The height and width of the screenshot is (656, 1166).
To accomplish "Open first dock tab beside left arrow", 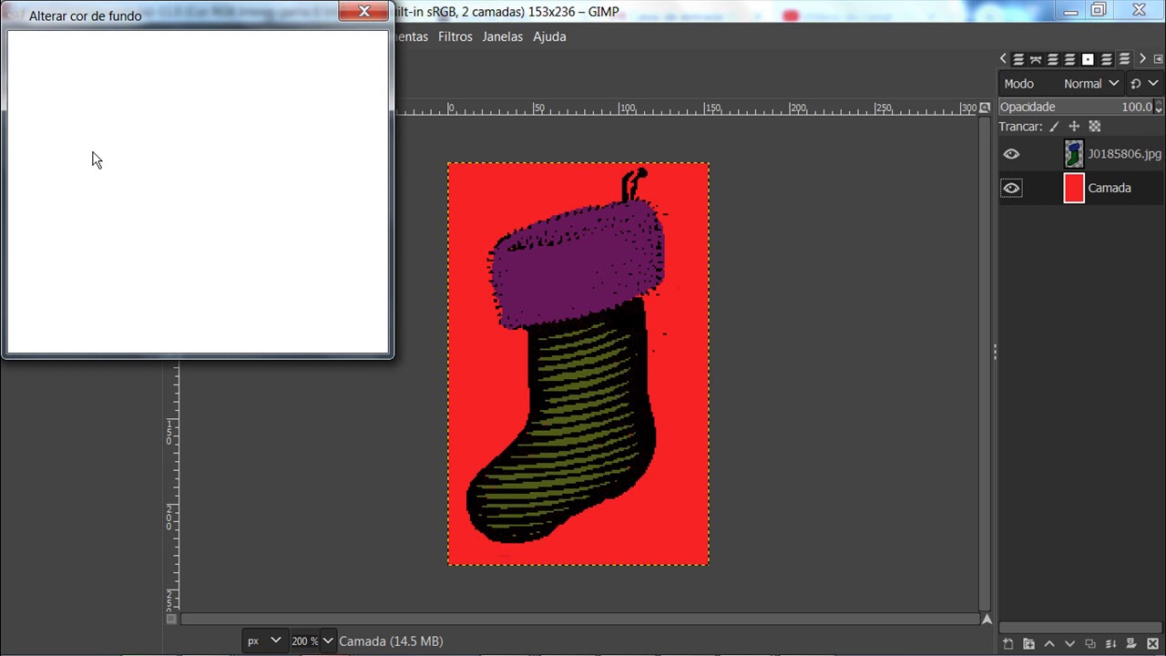I will click(x=1018, y=59).
